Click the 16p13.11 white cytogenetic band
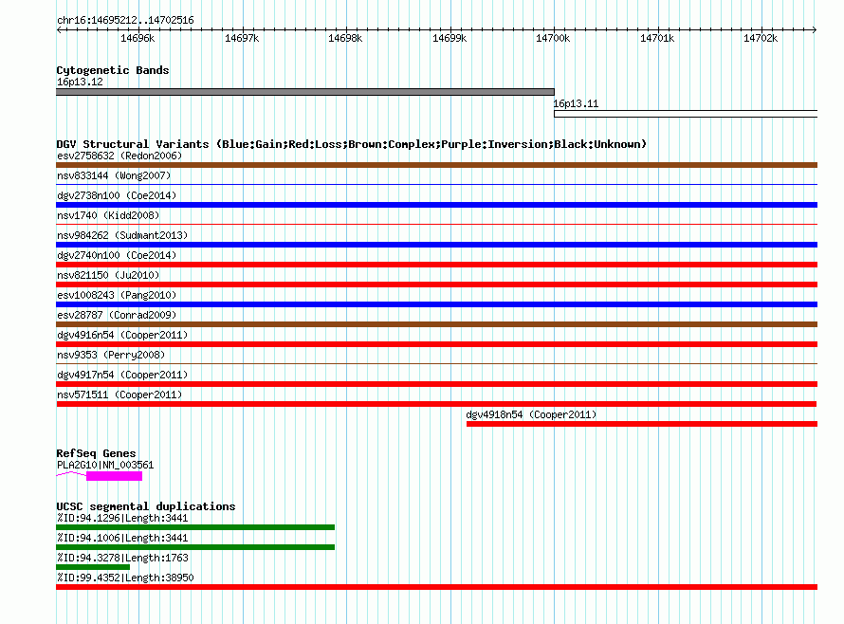Screen dimensions: 844x624 [686, 114]
